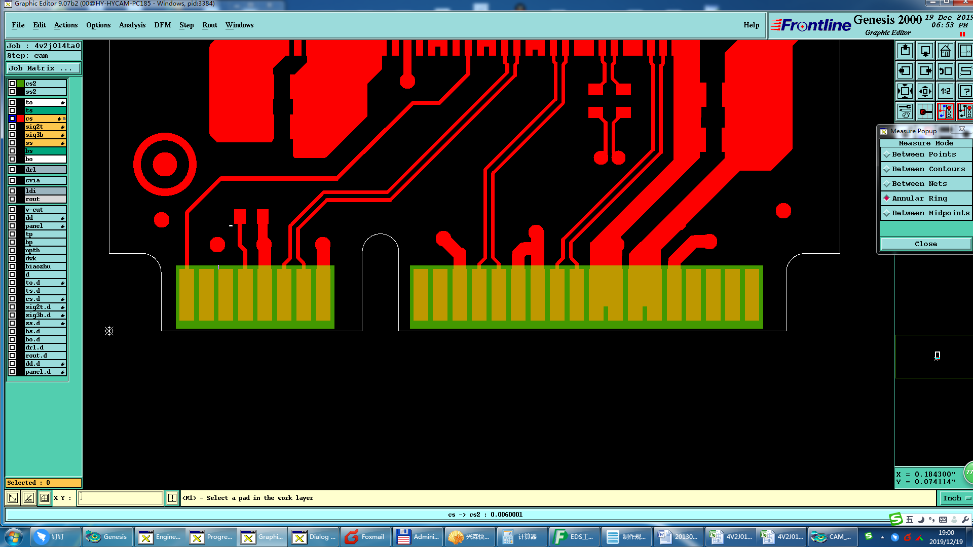Open the DFM menu
973x547 pixels.
[162, 25]
